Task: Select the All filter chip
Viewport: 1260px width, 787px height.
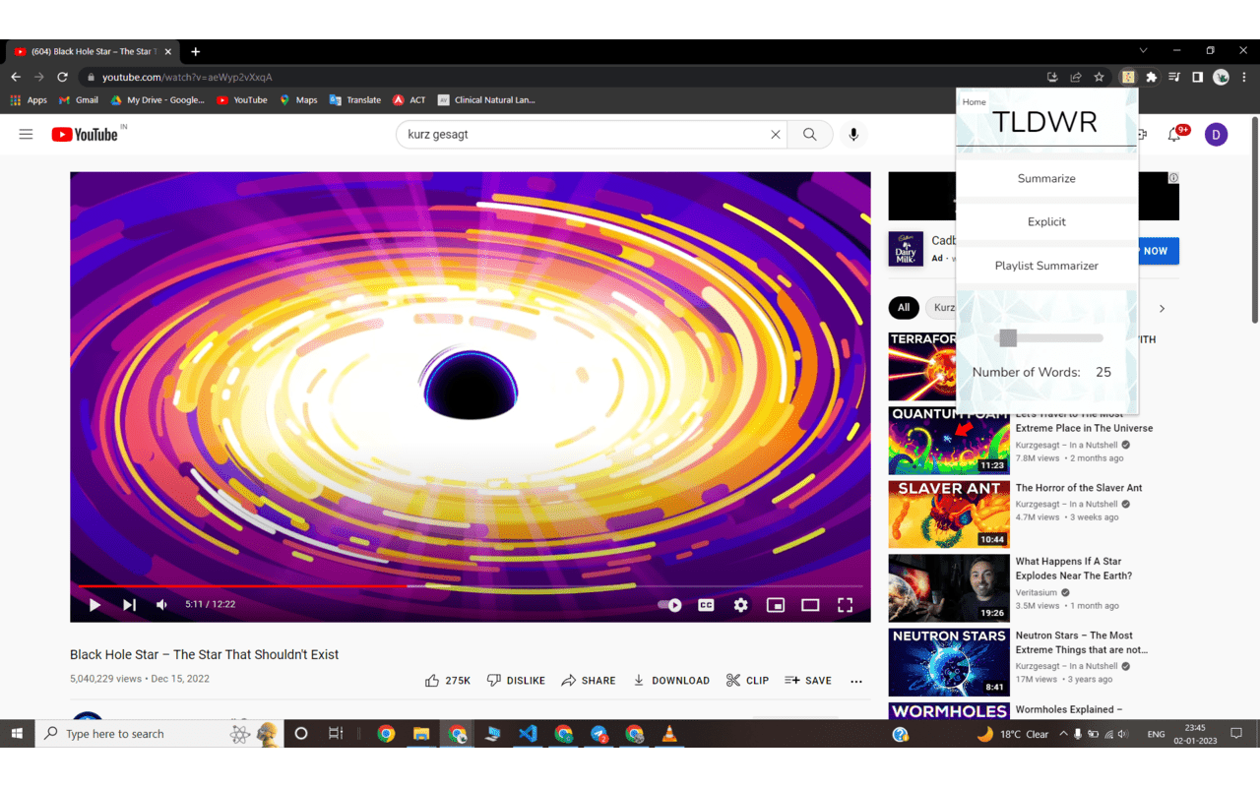Action: (904, 308)
